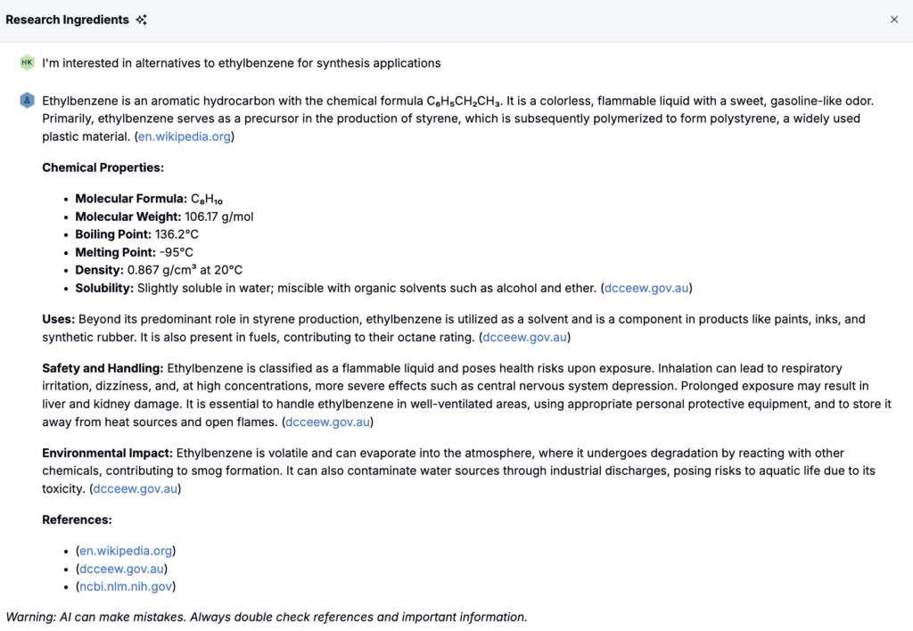This screenshot has width=913, height=631.
Task: Open dcceew.gov.au link after the Solubility bullet
Action: tap(647, 288)
